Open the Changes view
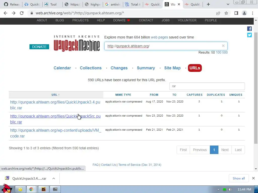 [119, 68]
